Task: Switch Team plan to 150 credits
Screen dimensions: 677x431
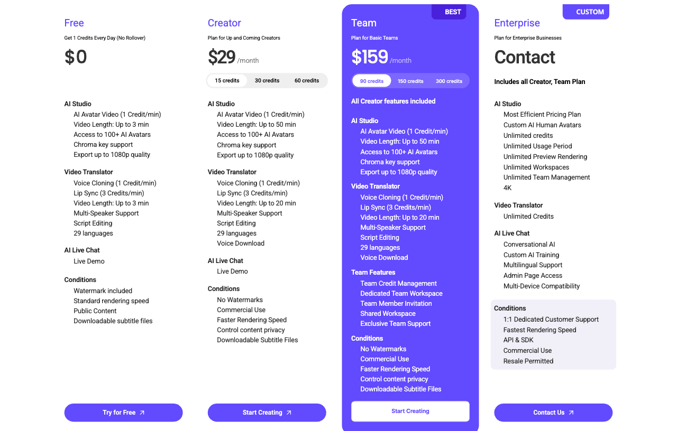Action: [410, 81]
